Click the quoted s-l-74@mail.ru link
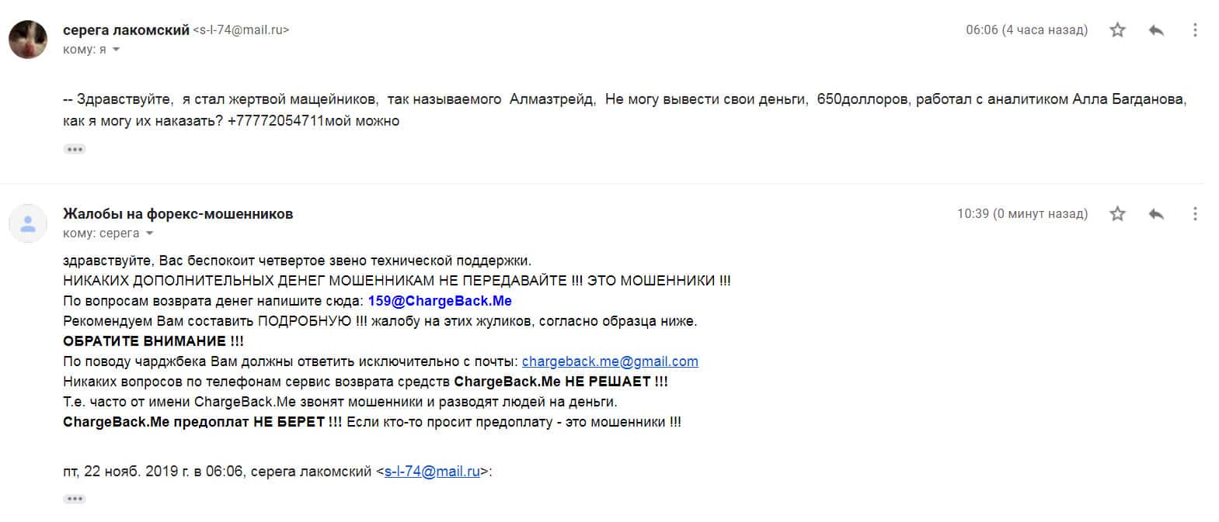 click(x=432, y=472)
